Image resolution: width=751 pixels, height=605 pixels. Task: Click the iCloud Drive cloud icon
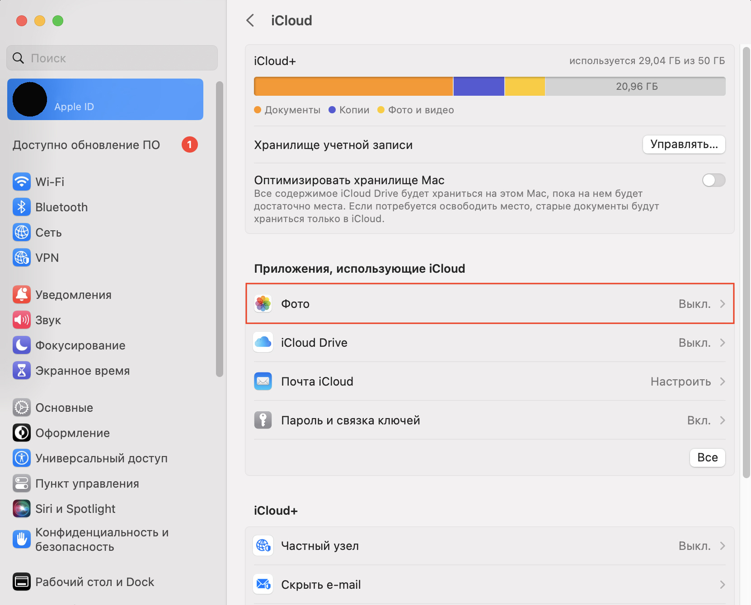[x=263, y=343]
